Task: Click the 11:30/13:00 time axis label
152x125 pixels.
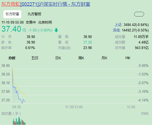Action: click(x=74, y=107)
